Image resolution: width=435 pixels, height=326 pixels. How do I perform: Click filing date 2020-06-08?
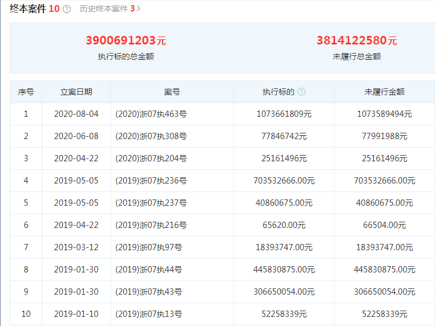click(x=76, y=136)
